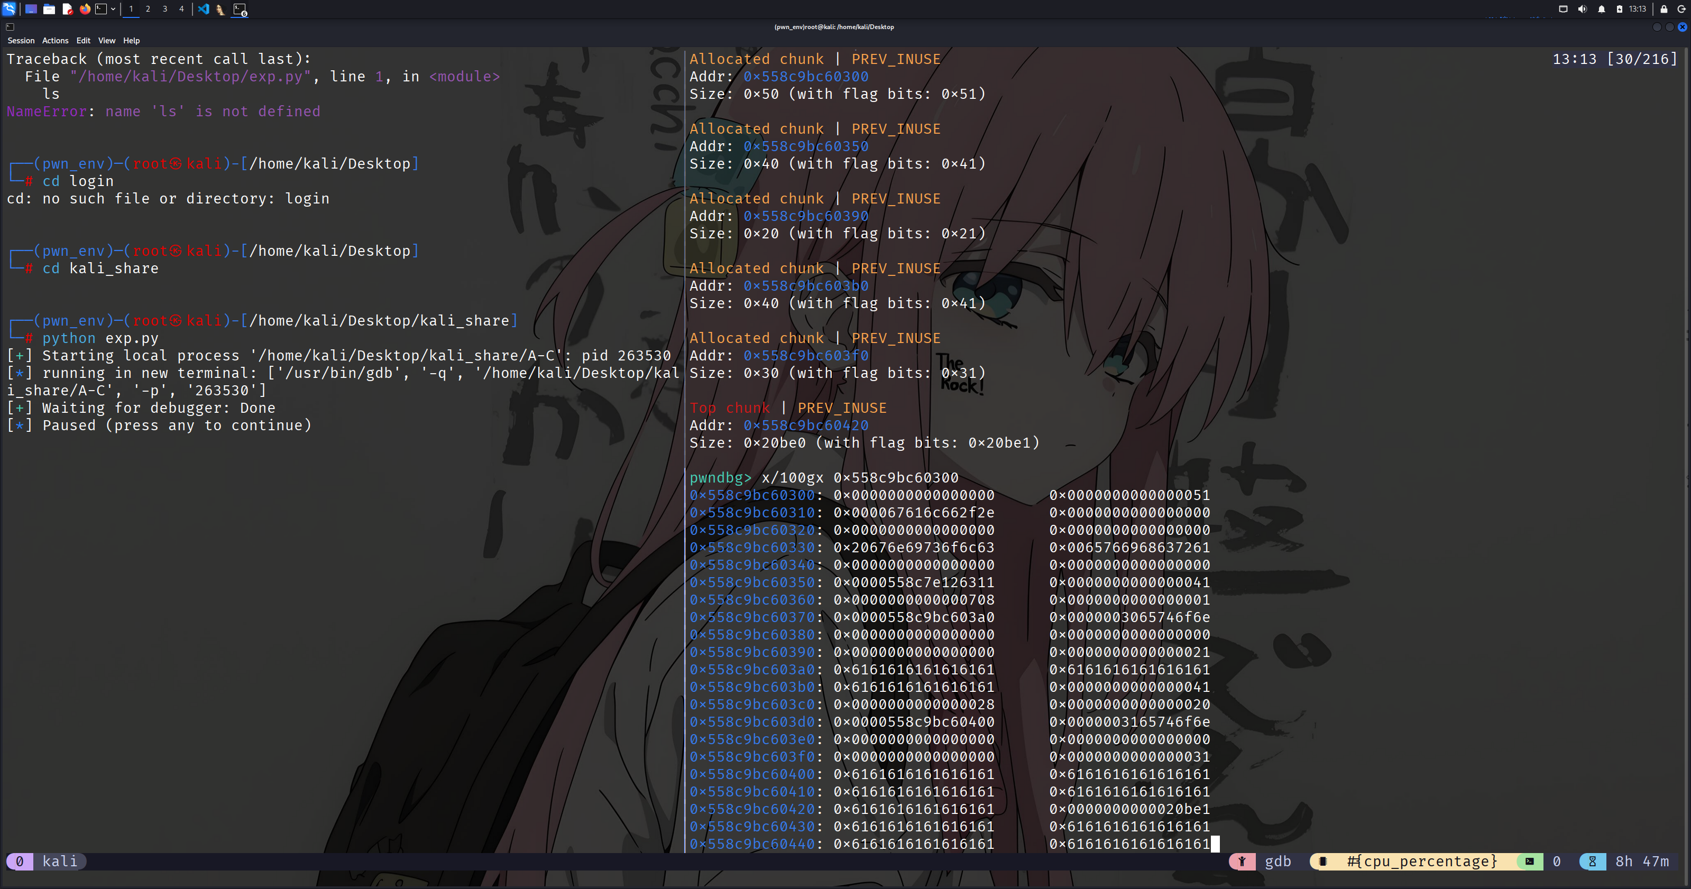This screenshot has height=889, width=1691.
Task: Minimize the terminal window
Action: 1657,27
